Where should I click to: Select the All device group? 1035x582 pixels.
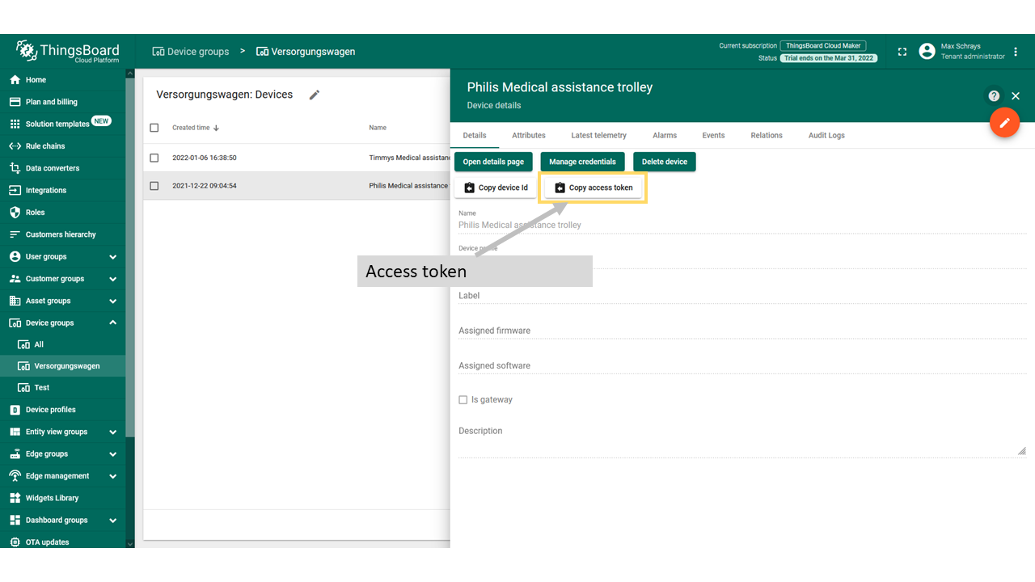click(63, 344)
